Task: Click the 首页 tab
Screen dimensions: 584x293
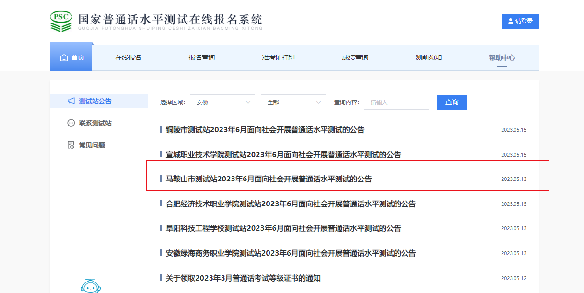Action: click(x=71, y=57)
